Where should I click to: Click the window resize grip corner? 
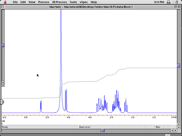point(179,130)
